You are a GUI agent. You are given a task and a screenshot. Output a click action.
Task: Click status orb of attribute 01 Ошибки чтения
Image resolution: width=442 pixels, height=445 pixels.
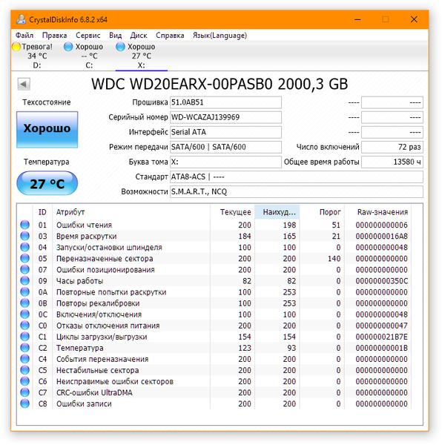[x=25, y=225]
